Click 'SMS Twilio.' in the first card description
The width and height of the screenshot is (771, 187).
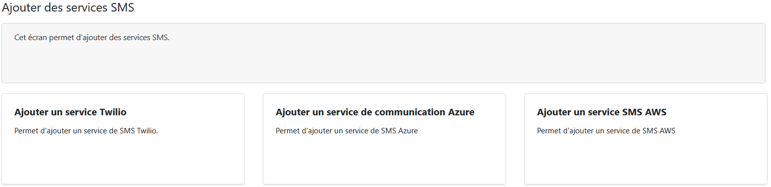[x=139, y=131]
